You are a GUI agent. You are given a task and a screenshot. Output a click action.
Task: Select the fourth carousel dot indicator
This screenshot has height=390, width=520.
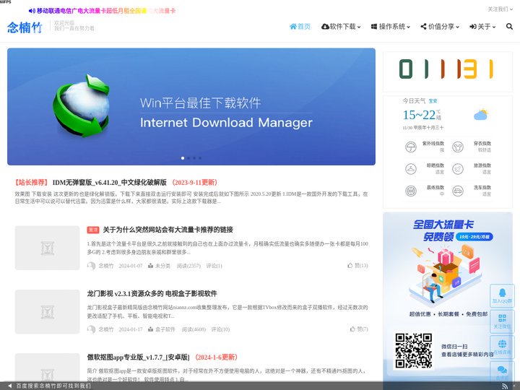pos(199,158)
